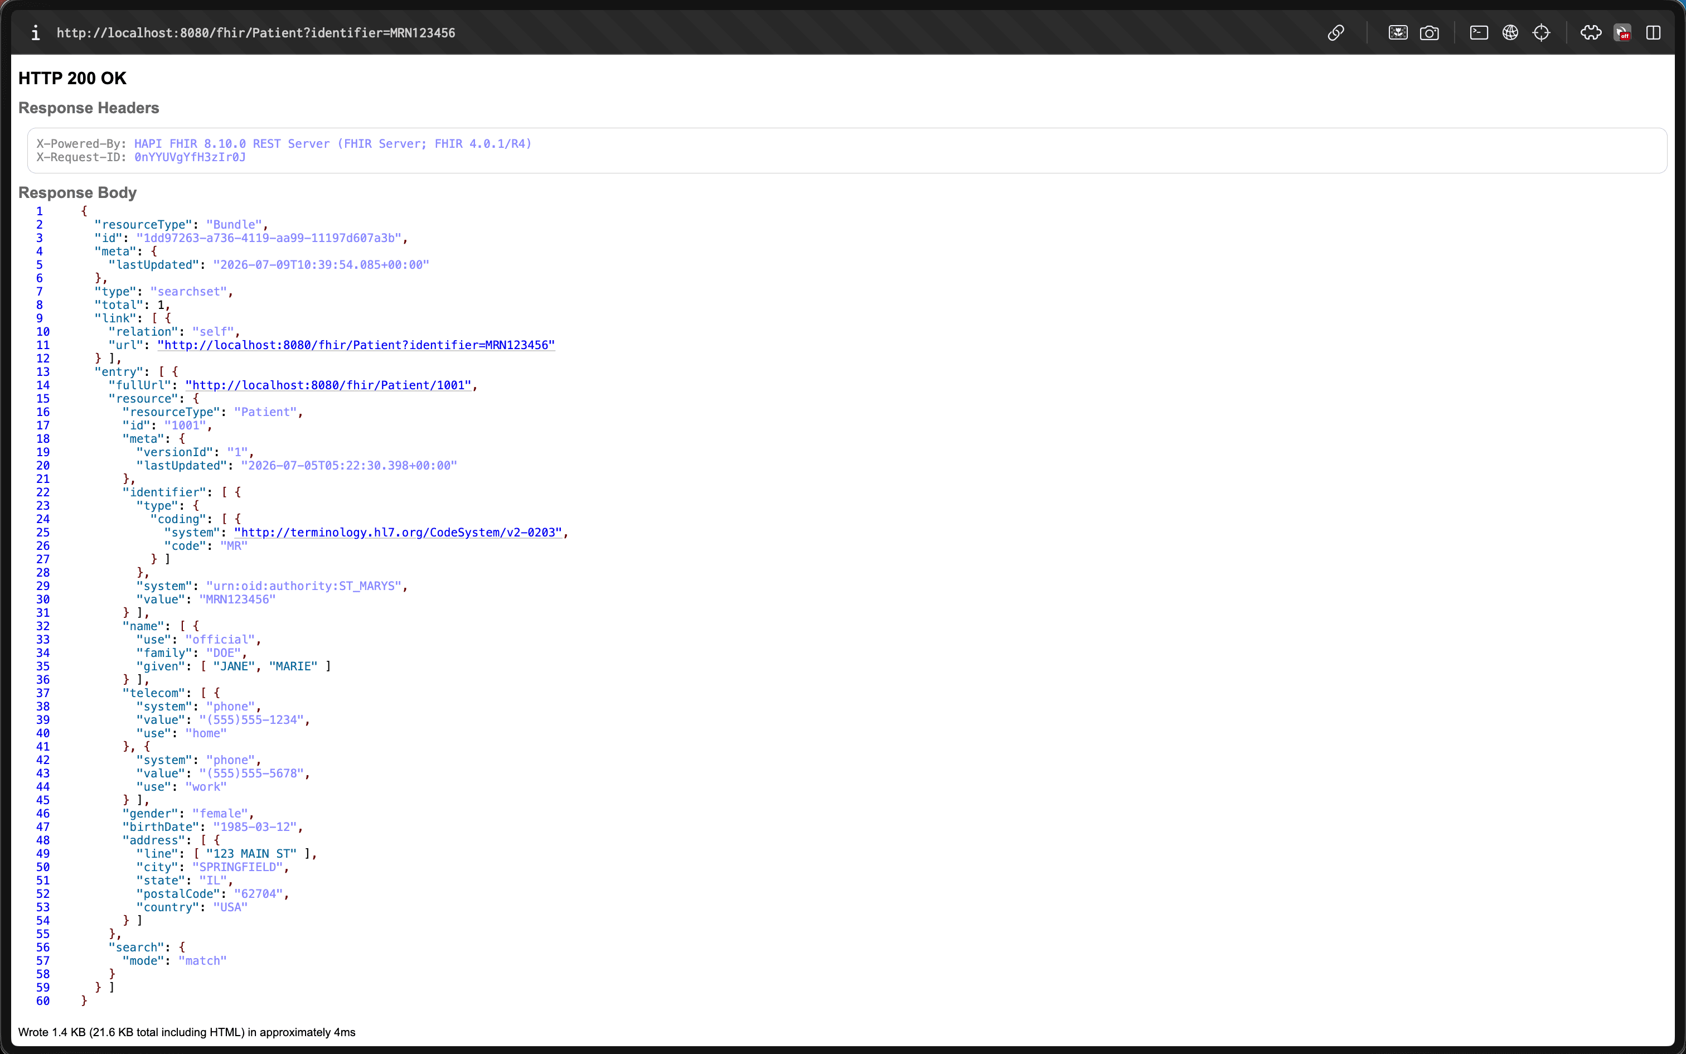Click the name use value "official"

pos(220,640)
